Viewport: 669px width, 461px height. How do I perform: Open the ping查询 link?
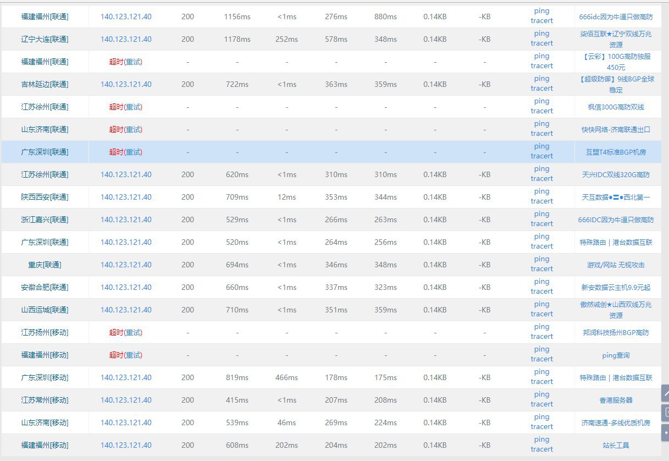pyautogui.click(x=616, y=355)
